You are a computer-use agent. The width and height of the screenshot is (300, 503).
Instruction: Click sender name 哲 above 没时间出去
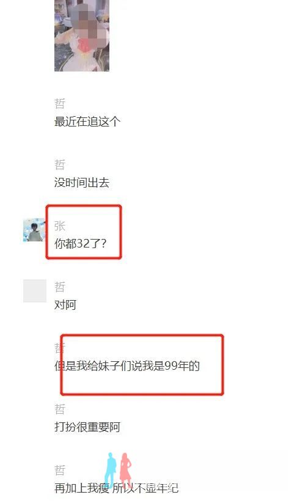pyautogui.click(x=60, y=164)
